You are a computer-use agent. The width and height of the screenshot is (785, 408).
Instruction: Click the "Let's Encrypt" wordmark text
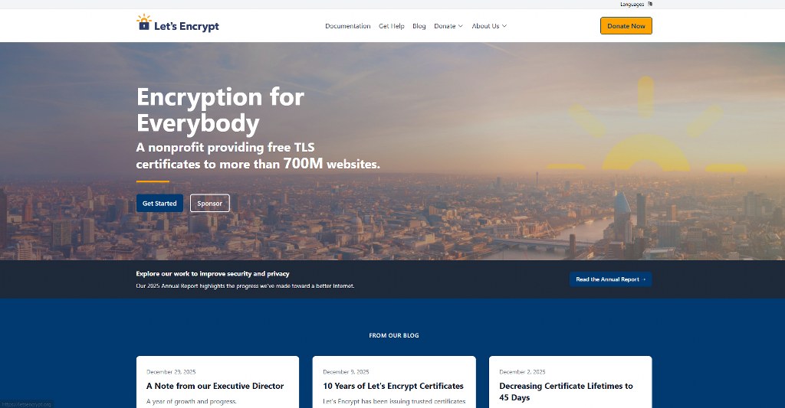186,26
